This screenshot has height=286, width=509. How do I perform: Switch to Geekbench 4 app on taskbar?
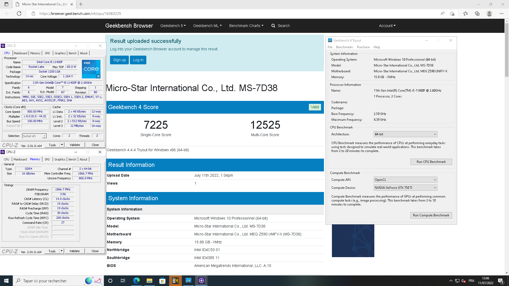pos(188,281)
